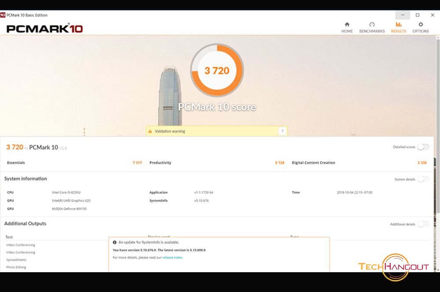Click the System information heading
Image resolution: width=440 pixels, height=292 pixels.
[26, 179]
